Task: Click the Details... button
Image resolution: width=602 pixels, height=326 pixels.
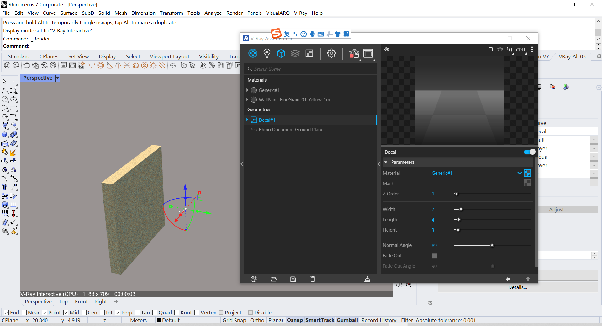Action: (x=518, y=287)
